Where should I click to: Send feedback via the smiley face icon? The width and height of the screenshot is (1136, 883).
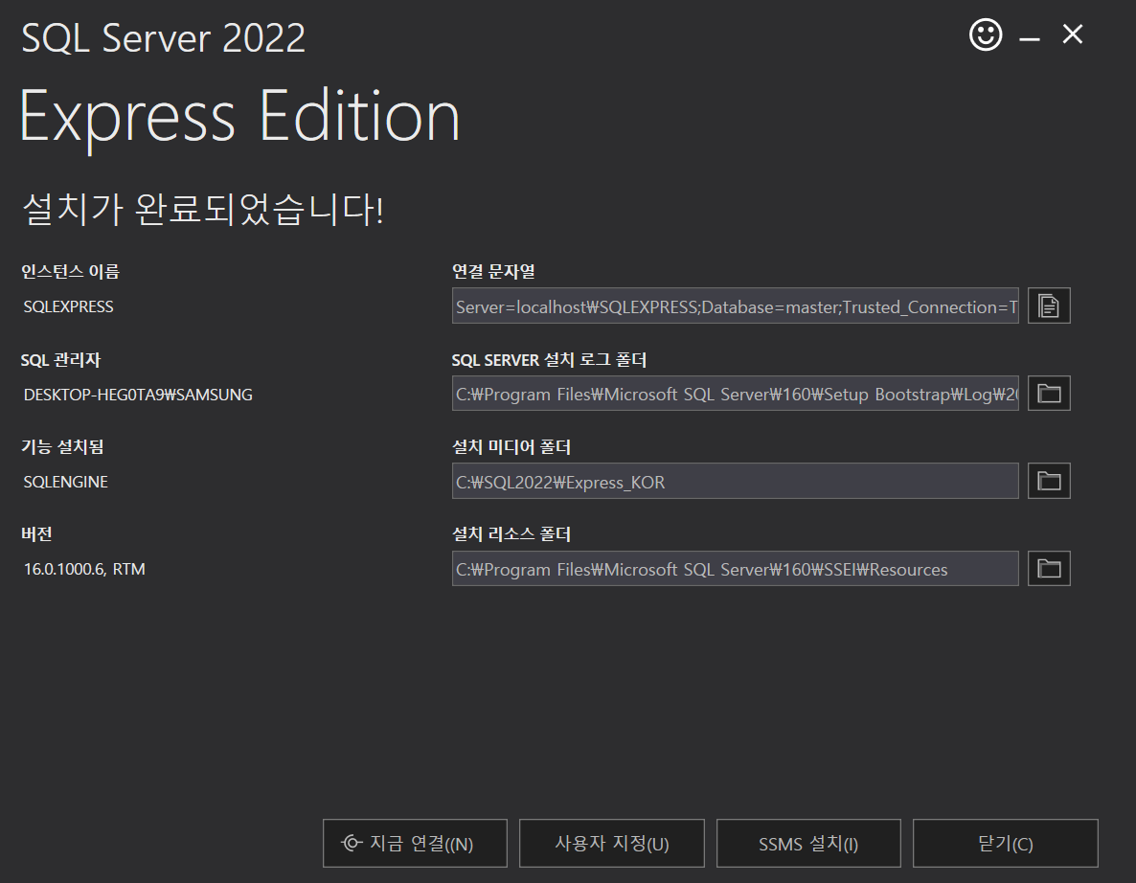click(986, 34)
